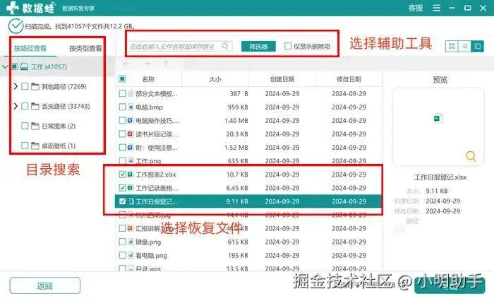494x301 pixels.
Task: Click the 桌面壁纸 folder icon
Action: point(35,146)
